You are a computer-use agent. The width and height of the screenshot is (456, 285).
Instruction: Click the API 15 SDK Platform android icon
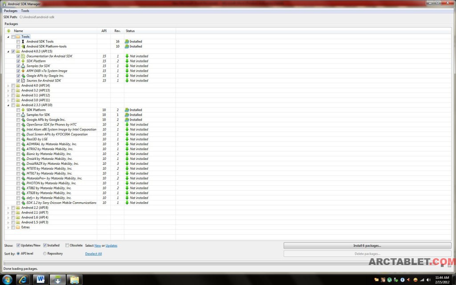(23, 61)
